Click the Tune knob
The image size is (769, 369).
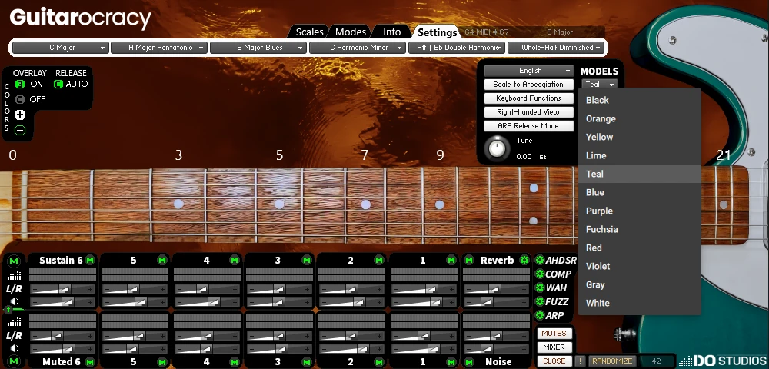pyautogui.click(x=497, y=148)
